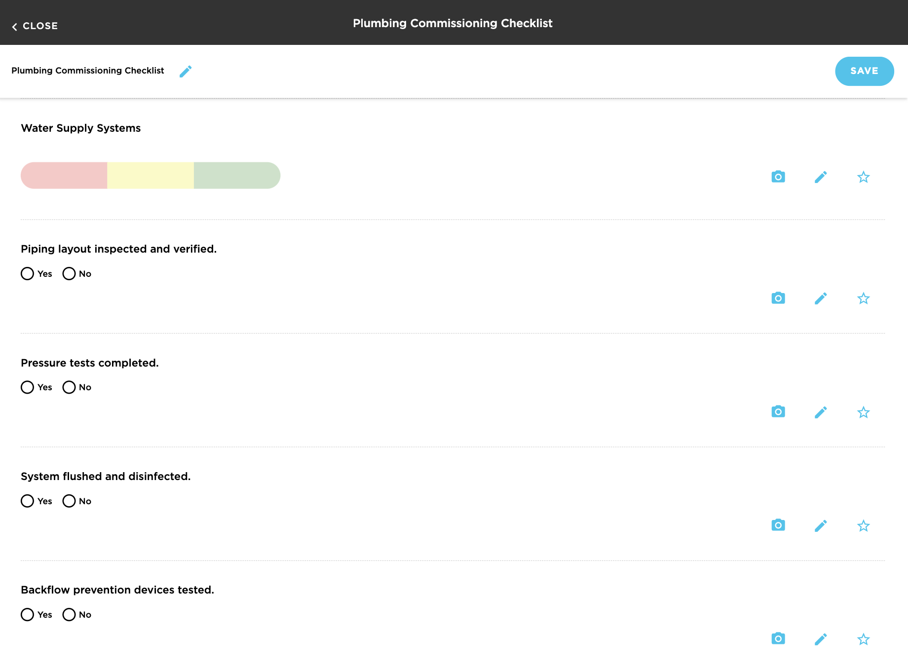The width and height of the screenshot is (908, 669).
Task: Star the Water Supply Systems section
Action: (x=863, y=176)
